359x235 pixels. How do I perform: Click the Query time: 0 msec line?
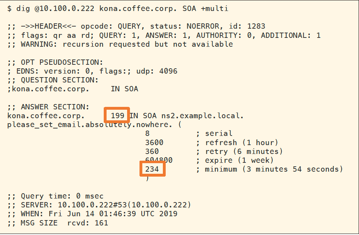coord(55,196)
